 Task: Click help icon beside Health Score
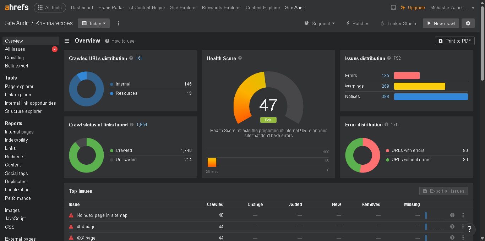[x=240, y=58]
